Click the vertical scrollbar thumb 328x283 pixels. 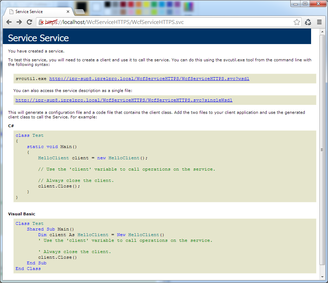click(x=322, y=150)
